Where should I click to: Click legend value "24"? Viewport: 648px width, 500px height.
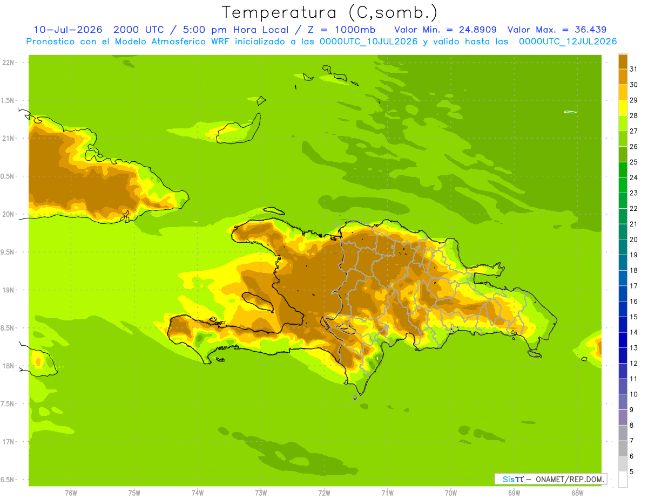(x=633, y=177)
